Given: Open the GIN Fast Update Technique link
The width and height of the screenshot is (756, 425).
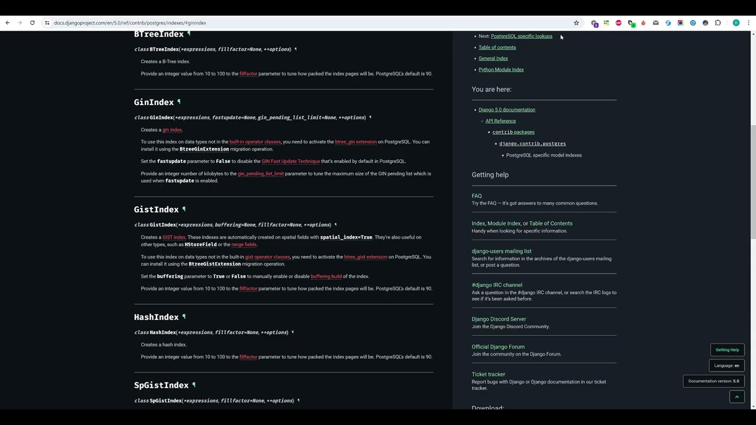Looking at the screenshot, I should [291, 161].
